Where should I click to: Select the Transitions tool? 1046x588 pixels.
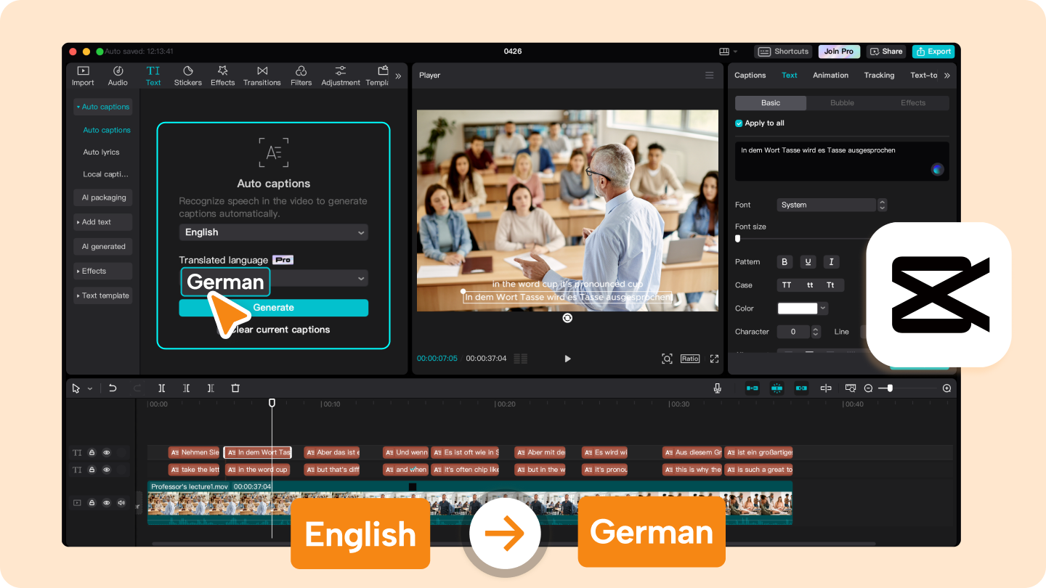click(261, 75)
